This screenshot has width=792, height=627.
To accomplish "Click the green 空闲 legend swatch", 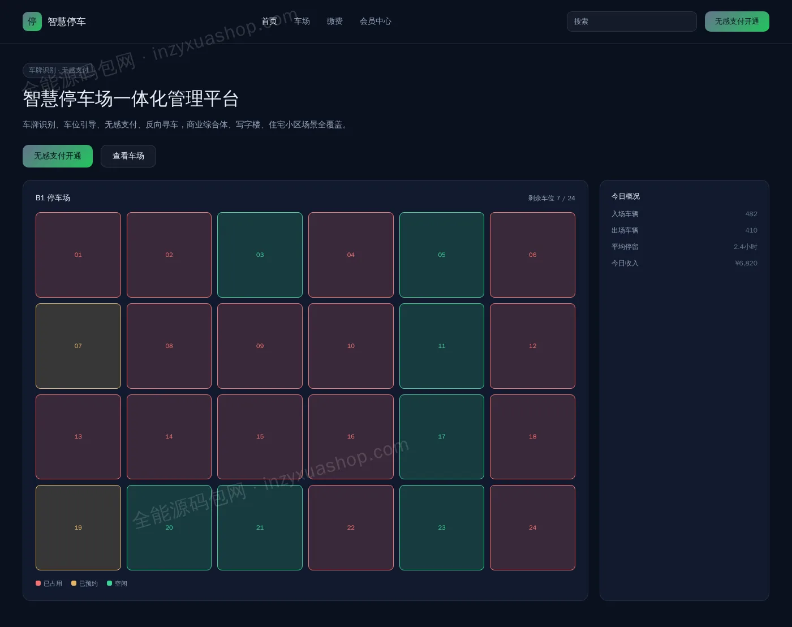I will (110, 583).
